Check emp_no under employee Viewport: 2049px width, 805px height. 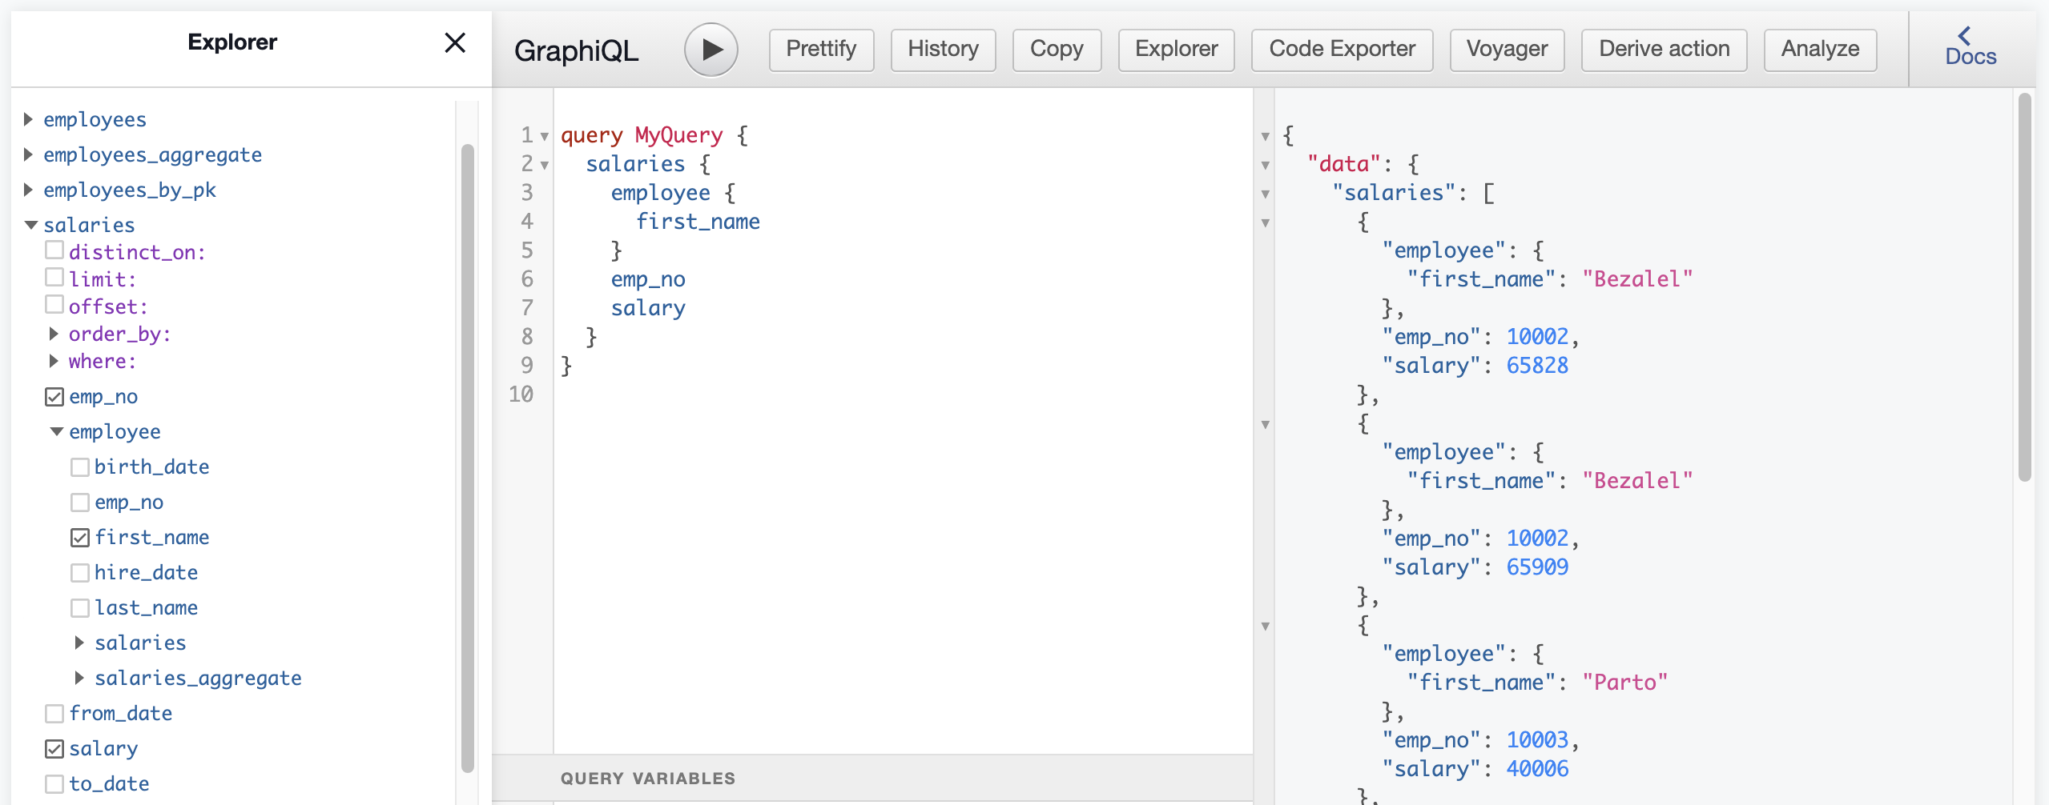coord(80,503)
